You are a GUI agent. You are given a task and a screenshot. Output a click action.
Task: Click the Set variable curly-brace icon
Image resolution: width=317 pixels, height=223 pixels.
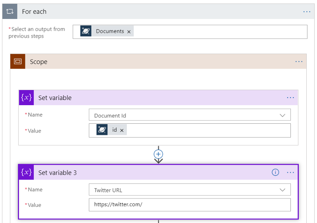[x=27, y=98]
